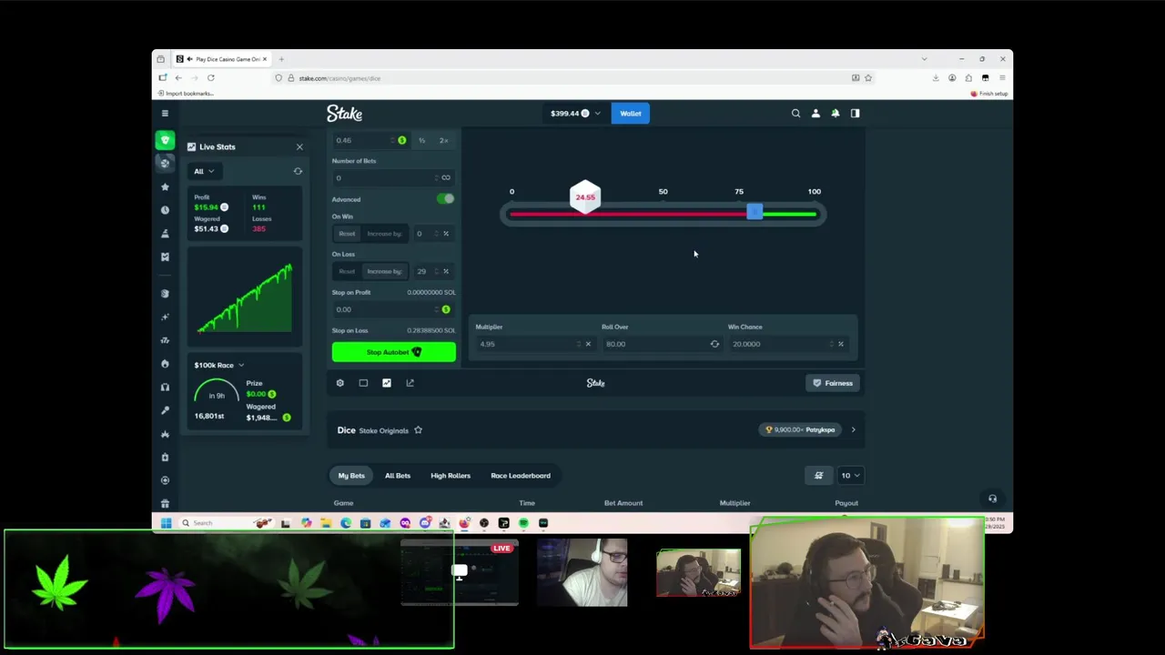Image resolution: width=1165 pixels, height=655 pixels.
Task: Double the bet amount with 2×
Action: (x=443, y=140)
